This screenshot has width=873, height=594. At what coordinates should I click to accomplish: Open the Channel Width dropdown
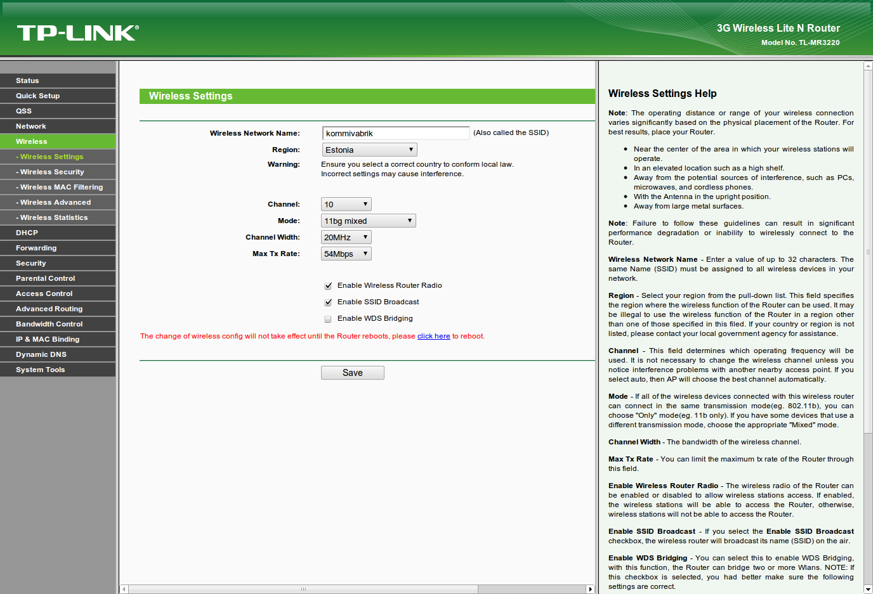tap(346, 237)
